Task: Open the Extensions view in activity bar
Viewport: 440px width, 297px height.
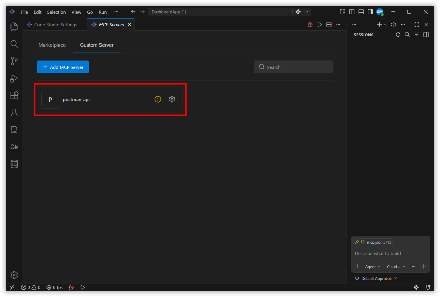Action: click(14, 95)
